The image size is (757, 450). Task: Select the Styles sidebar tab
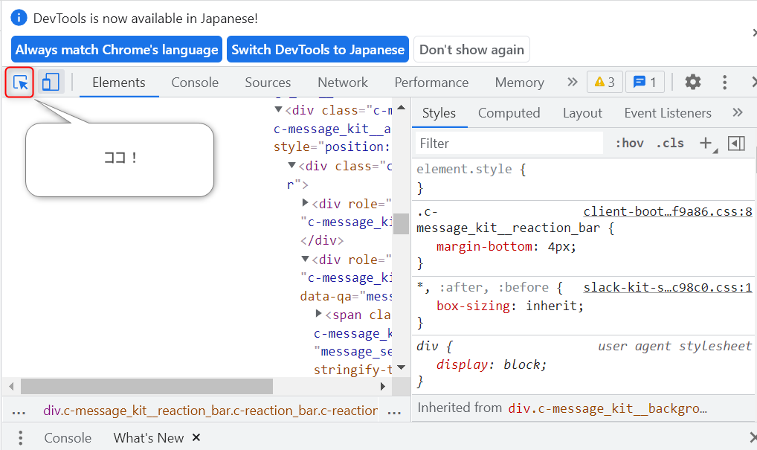point(439,113)
